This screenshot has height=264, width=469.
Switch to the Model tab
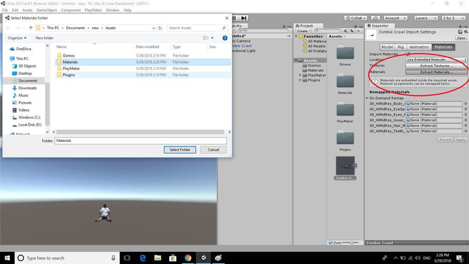pos(387,47)
